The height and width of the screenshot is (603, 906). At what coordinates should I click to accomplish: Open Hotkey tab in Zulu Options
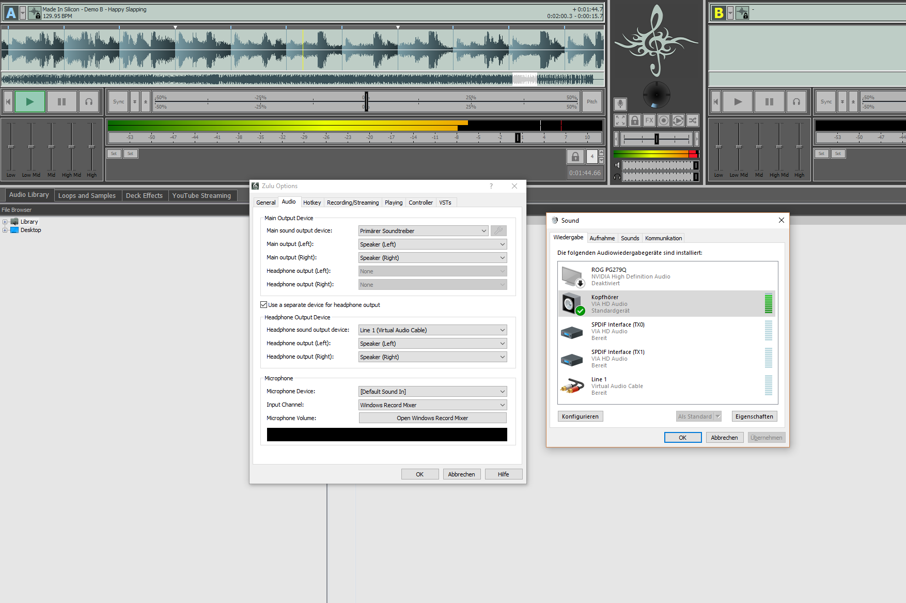312,203
